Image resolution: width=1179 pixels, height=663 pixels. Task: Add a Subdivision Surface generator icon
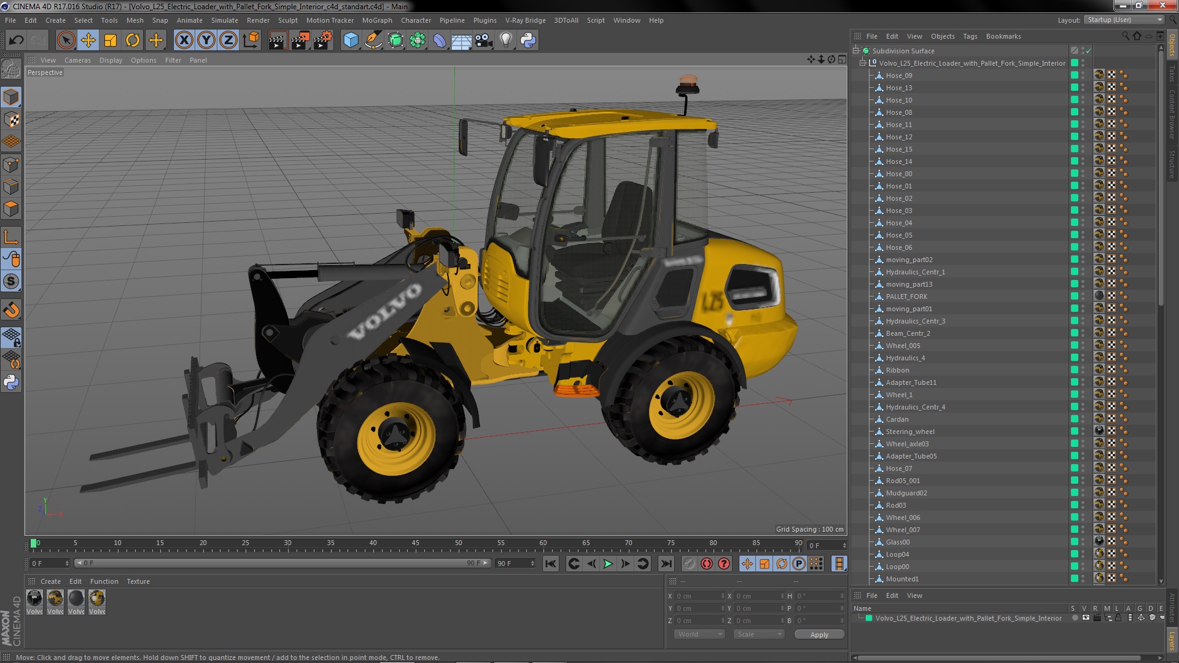tap(395, 41)
